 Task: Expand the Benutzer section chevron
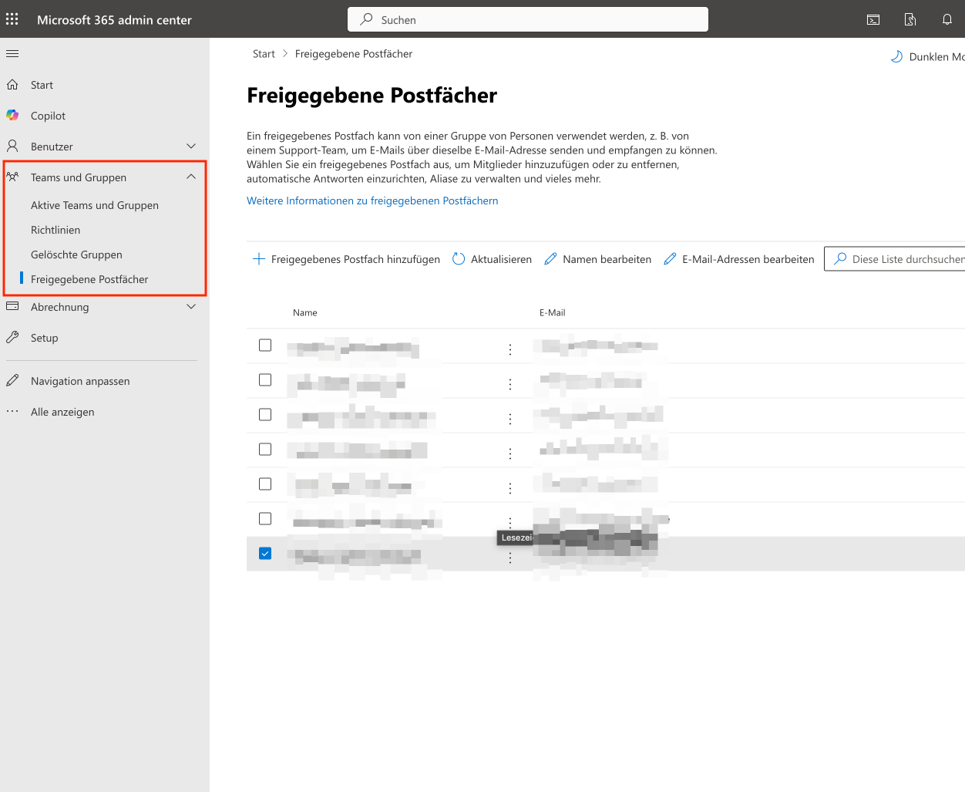click(x=191, y=147)
